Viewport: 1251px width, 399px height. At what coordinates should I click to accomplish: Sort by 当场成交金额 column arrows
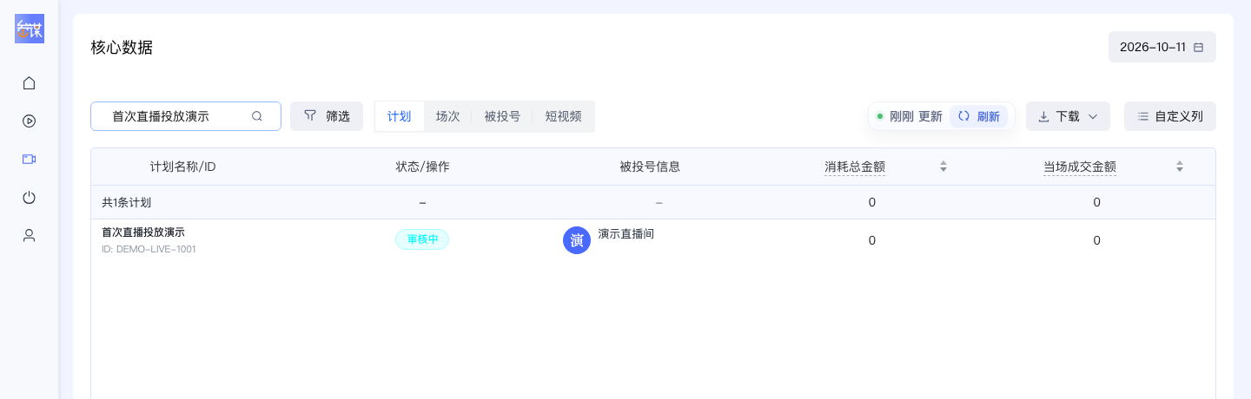point(1180,167)
